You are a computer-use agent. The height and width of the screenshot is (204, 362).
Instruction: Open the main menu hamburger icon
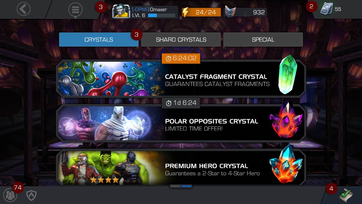click(x=75, y=10)
